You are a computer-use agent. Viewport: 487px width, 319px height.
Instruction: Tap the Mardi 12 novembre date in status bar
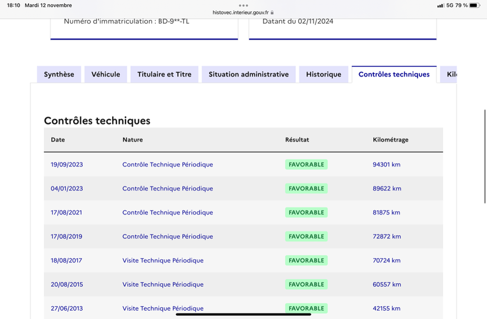click(48, 5)
